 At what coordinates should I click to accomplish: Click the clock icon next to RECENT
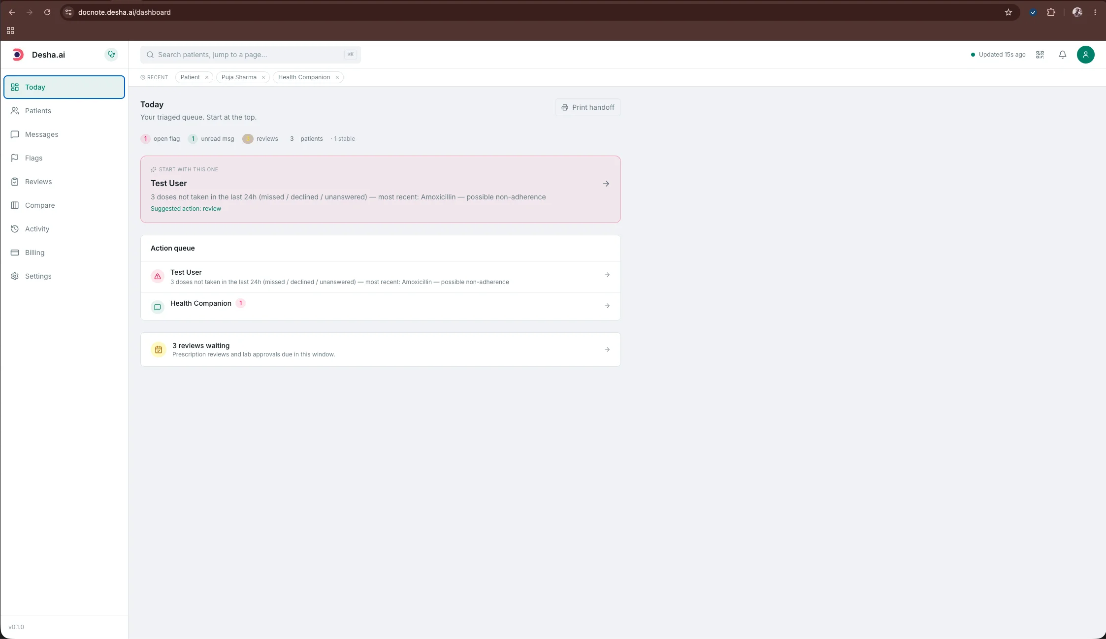[x=143, y=77]
